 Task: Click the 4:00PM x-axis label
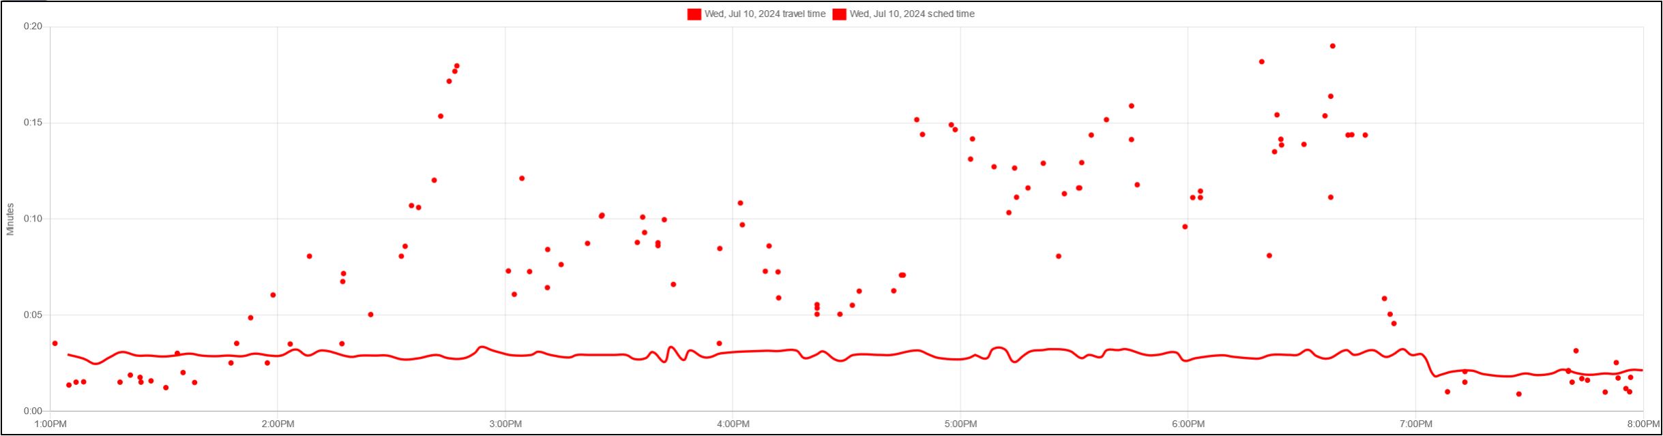733,424
